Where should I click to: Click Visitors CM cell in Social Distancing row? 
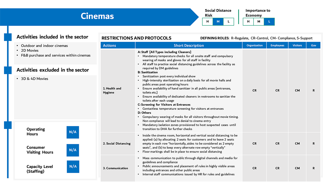[297, 143]
